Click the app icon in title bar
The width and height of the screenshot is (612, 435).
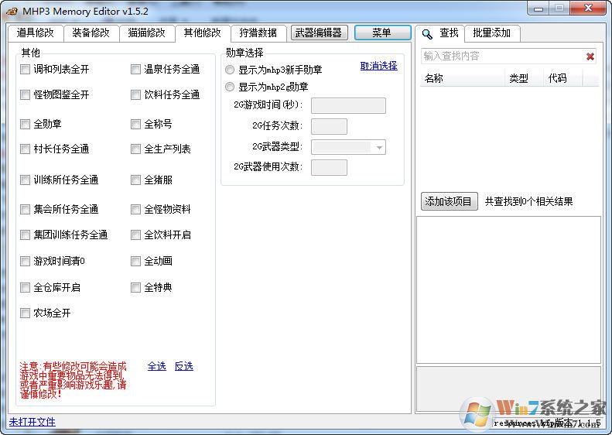[12, 12]
